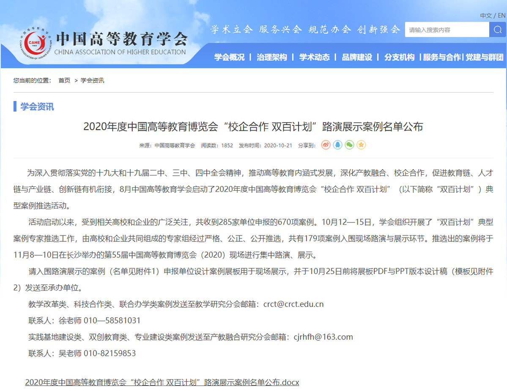Open the 学会概况 menu
The image size is (507, 391).
[x=229, y=57]
